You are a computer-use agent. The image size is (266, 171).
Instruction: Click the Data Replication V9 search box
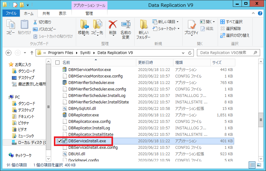(x=228, y=52)
